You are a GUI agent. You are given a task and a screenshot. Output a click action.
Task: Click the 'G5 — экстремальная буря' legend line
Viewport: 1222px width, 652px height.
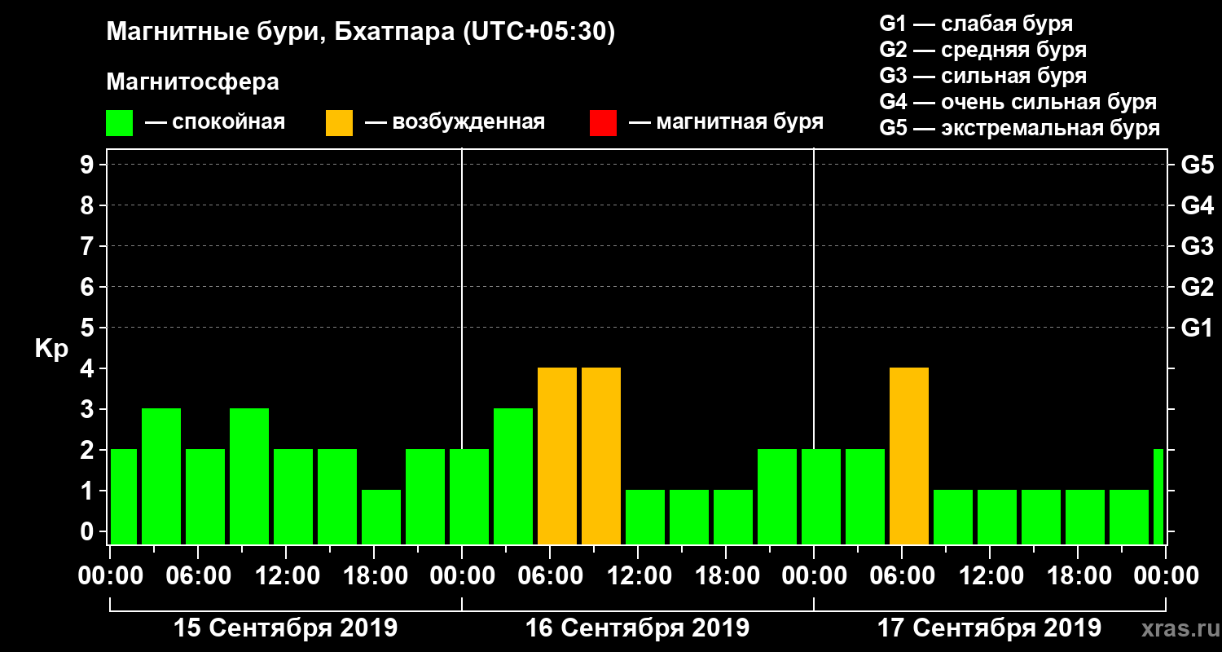1020,128
